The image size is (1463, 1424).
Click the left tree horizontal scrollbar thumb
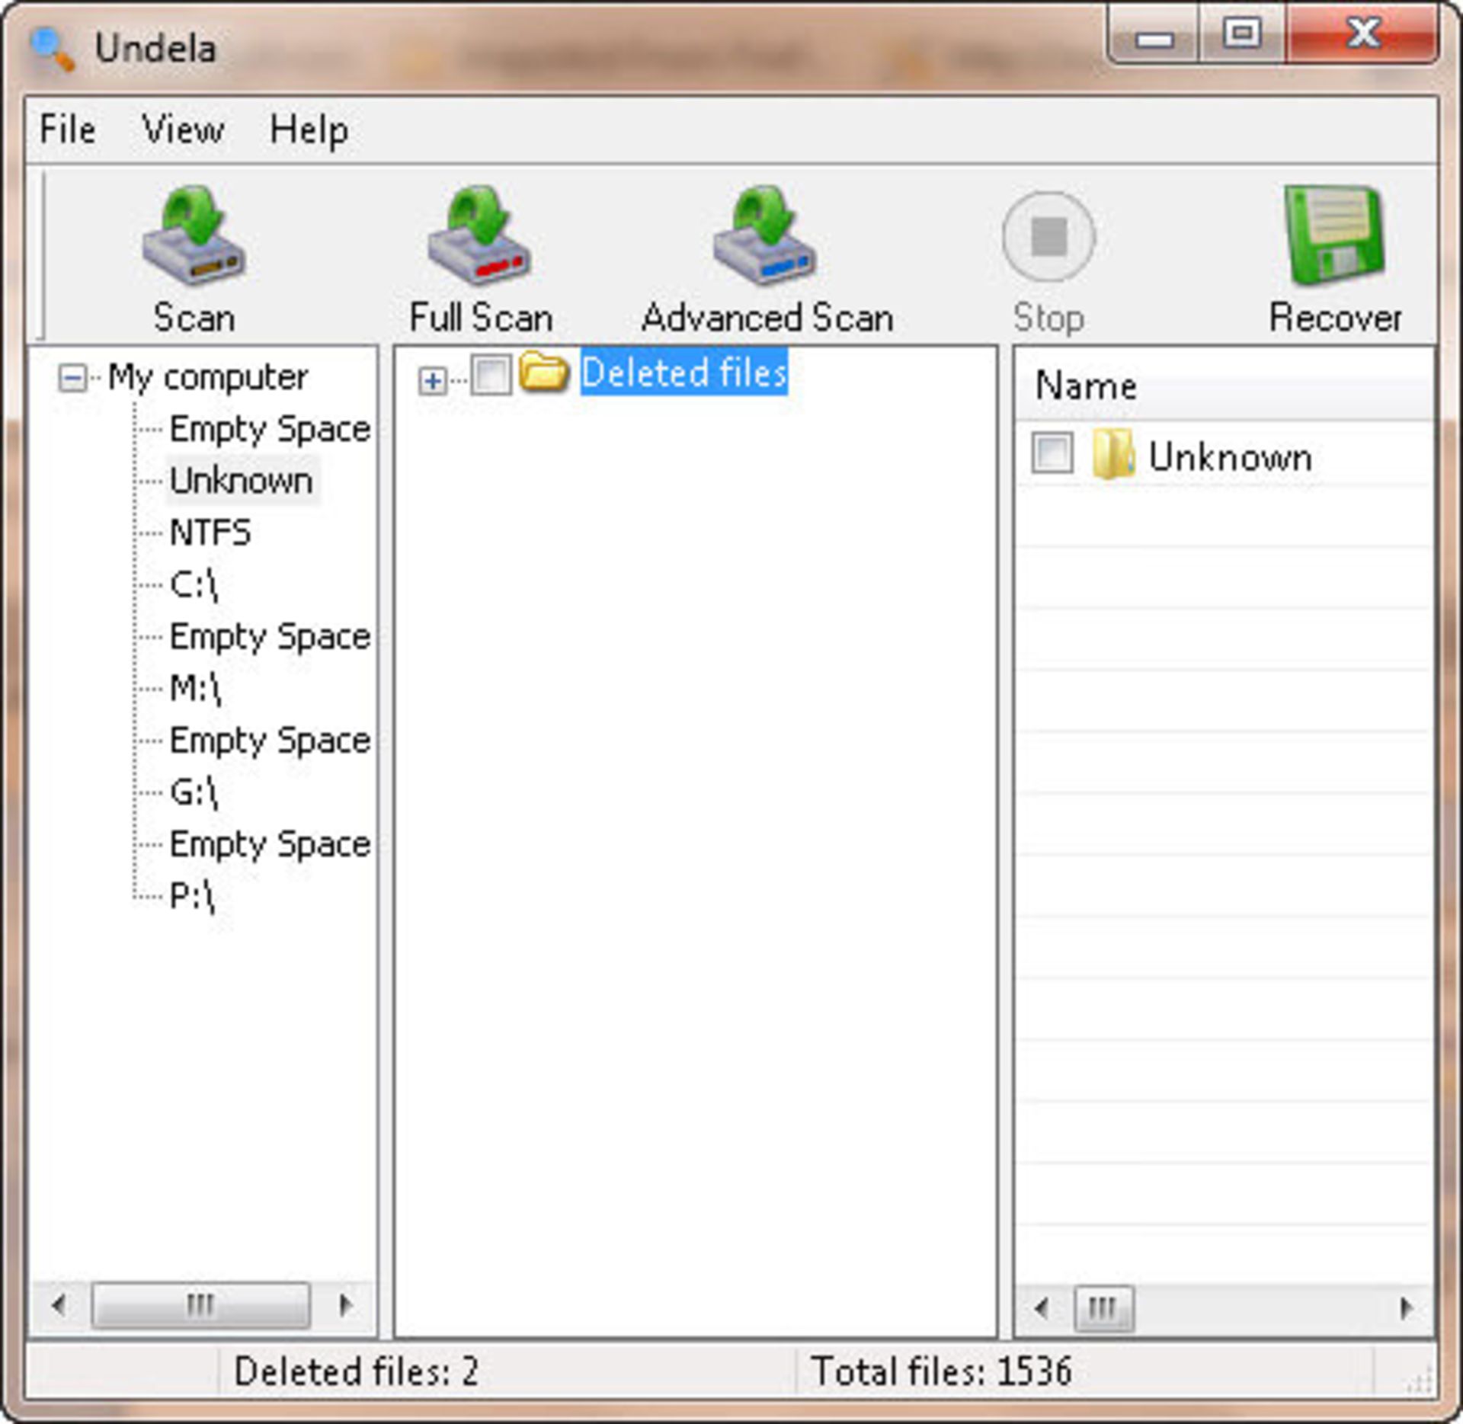pyautogui.click(x=200, y=1305)
